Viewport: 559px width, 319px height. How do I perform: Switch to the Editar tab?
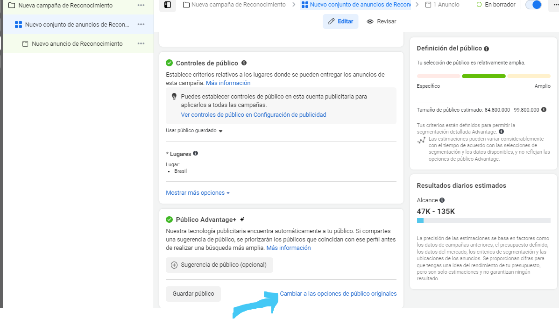(x=340, y=21)
